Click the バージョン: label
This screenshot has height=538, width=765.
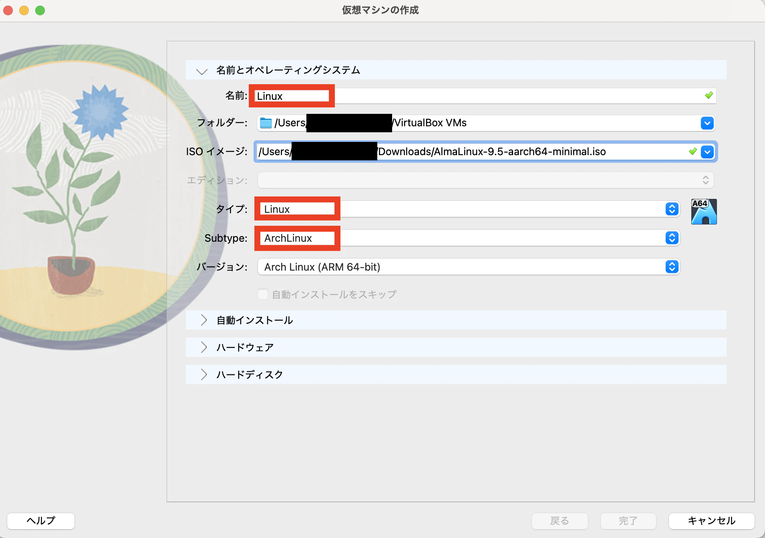pos(222,267)
